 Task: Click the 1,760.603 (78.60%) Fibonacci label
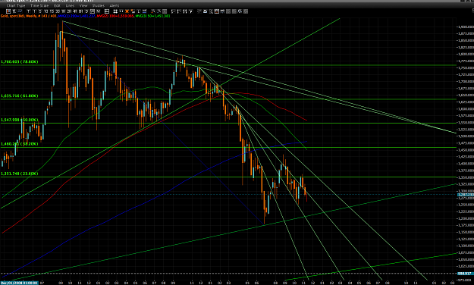point(20,61)
